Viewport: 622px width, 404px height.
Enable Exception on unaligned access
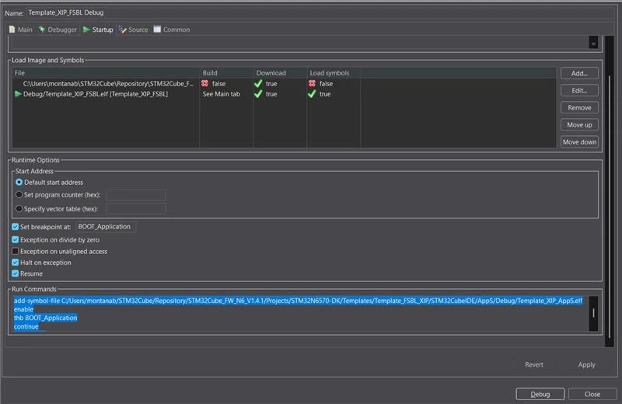coord(15,252)
